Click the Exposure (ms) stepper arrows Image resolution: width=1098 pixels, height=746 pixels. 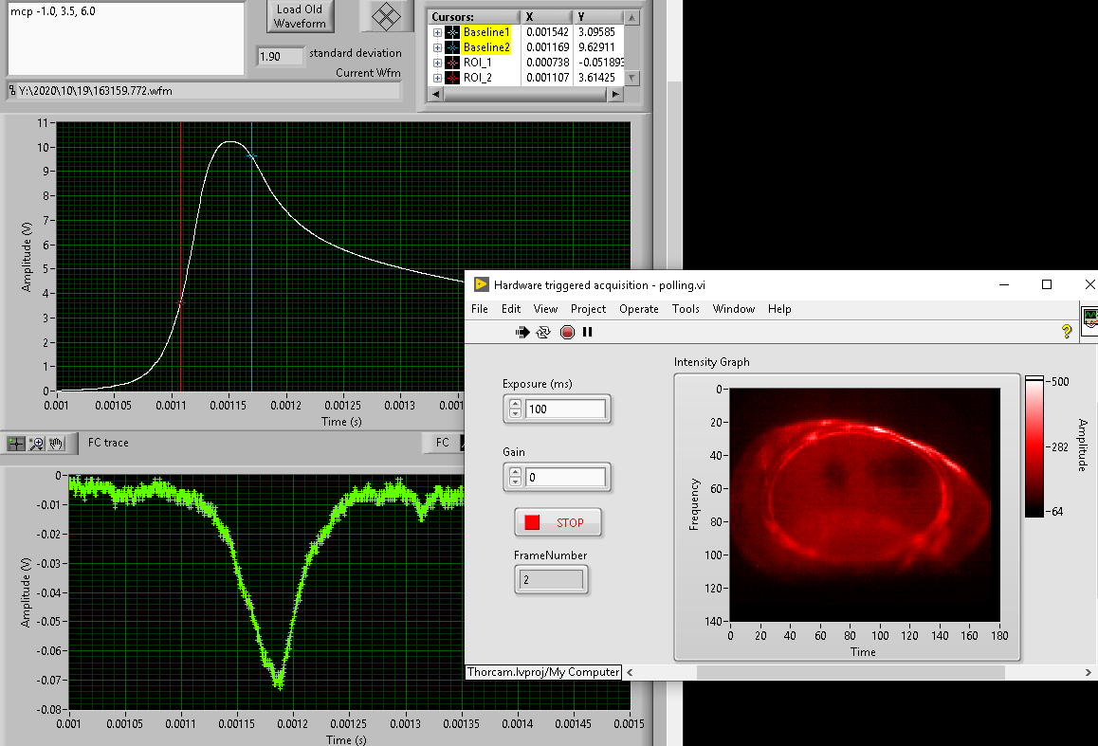tap(515, 409)
